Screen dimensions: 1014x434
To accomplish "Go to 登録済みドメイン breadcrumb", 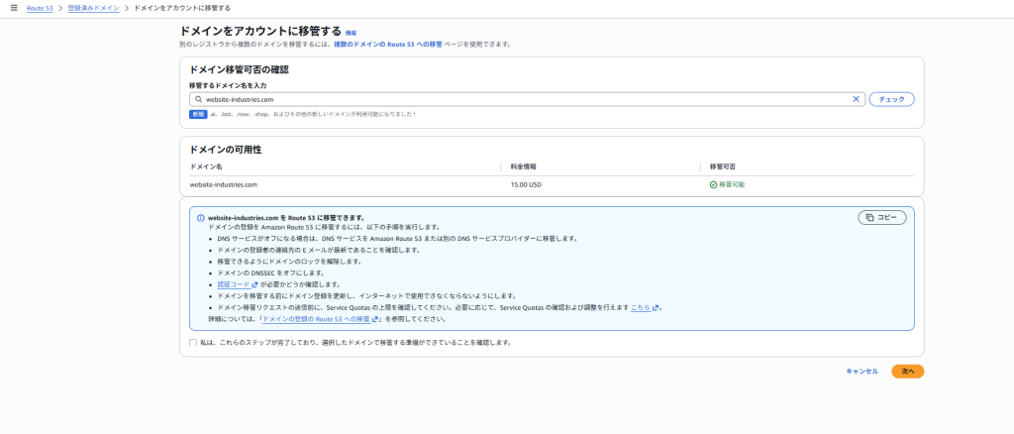I will click(94, 8).
